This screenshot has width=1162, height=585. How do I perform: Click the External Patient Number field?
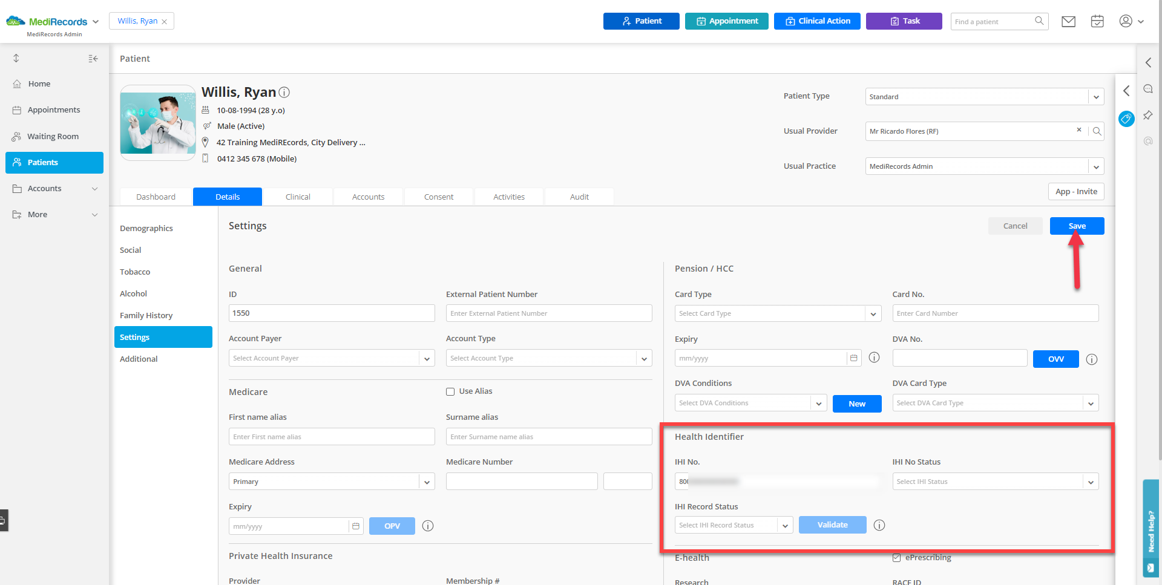(548, 313)
